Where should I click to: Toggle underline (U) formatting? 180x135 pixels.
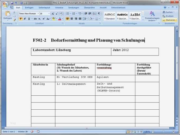(x=29, y=19)
